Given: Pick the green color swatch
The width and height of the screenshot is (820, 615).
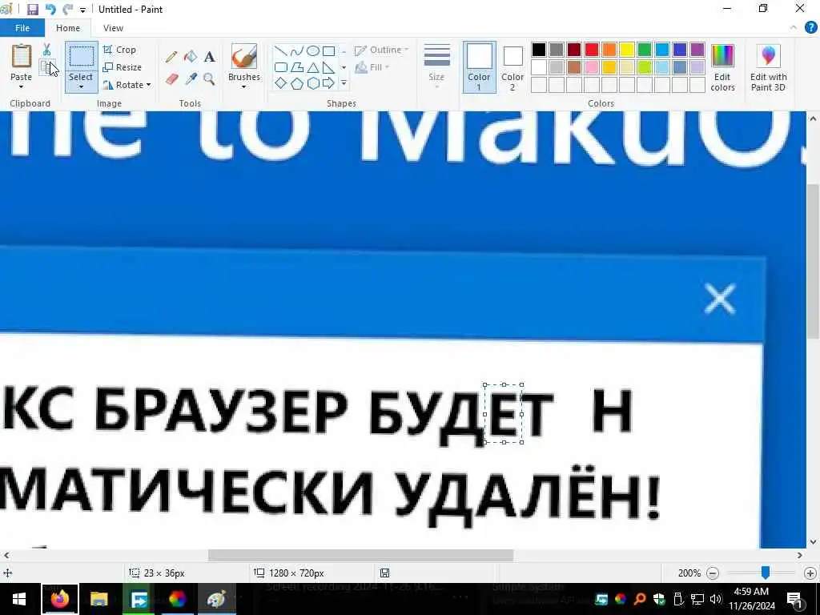Looking at the screenshot, I should tap(645, 50).
